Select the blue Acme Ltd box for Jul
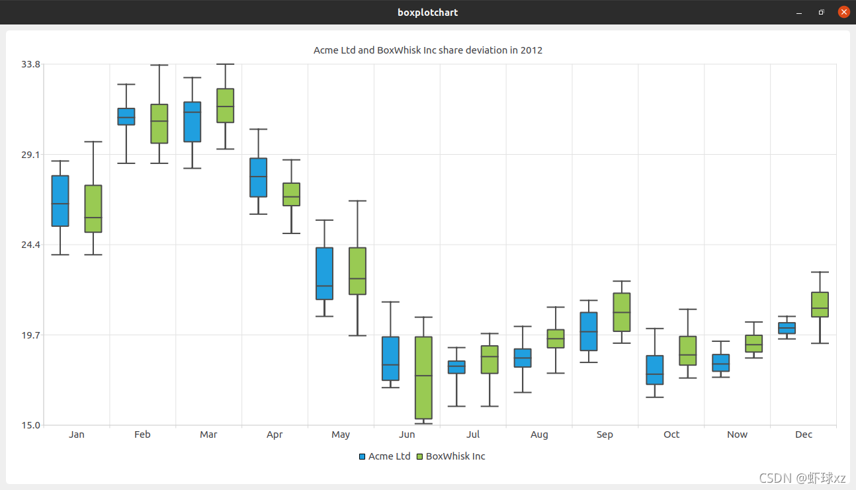The width and height of the screenshot is (856, 490). tap(457, 367)
